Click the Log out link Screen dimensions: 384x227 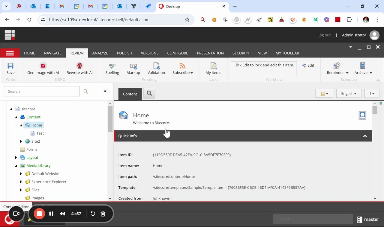pyautogui.click(x=324, y=35)
